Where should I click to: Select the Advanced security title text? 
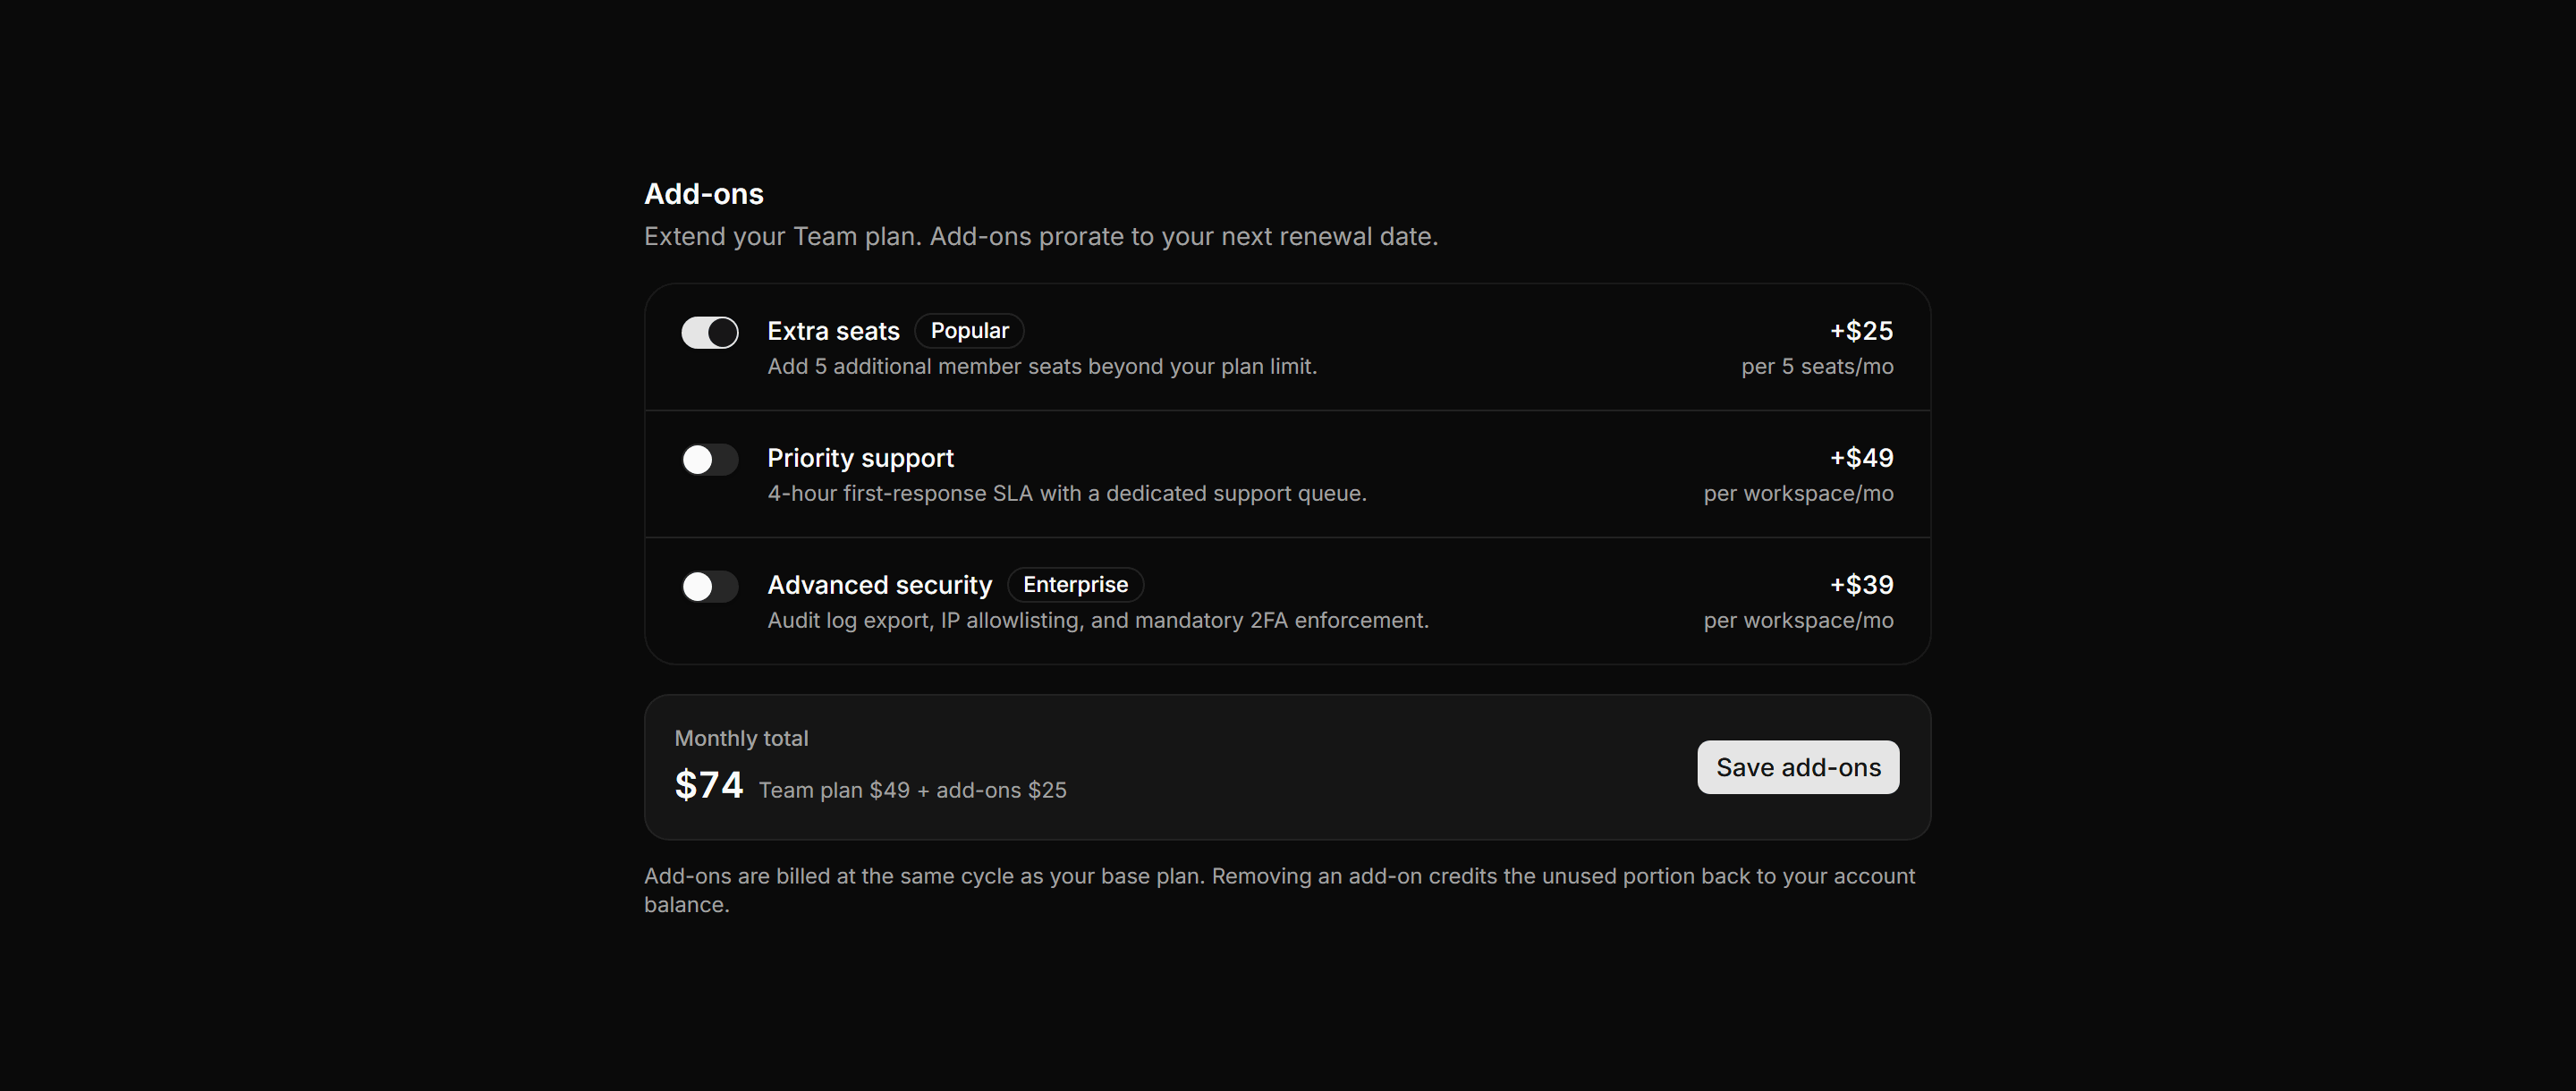[x=879, y=585]
